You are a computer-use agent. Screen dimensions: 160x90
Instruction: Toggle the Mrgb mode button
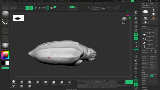58,7
